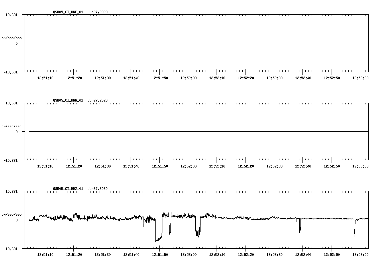Click the 12:51:10 time label under HNE chart
389x265 pixels.
pos(45,78)
